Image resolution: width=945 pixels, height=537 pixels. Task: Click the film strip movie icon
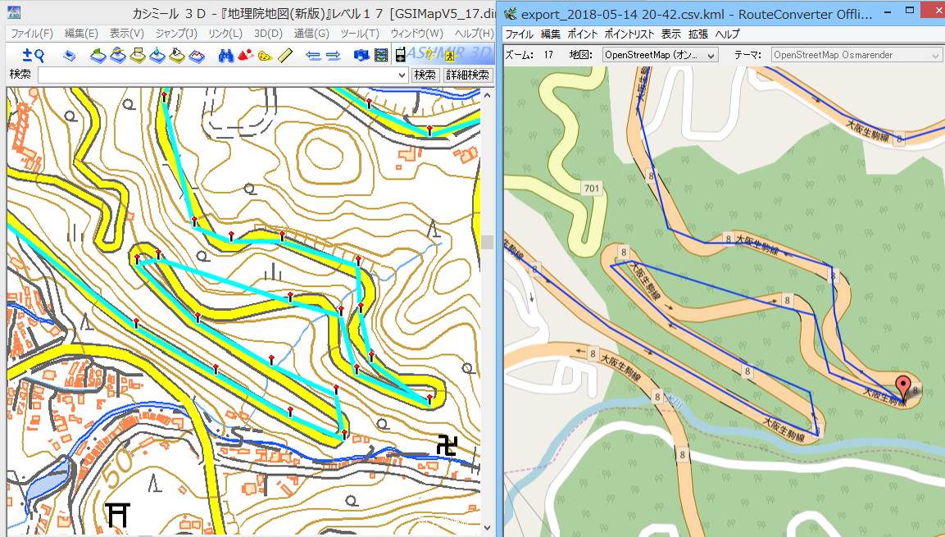(381, 56)
